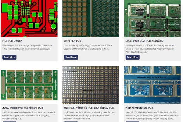Click the High temperature PCB title
183x122 pixels.
(x=139, y=108)
